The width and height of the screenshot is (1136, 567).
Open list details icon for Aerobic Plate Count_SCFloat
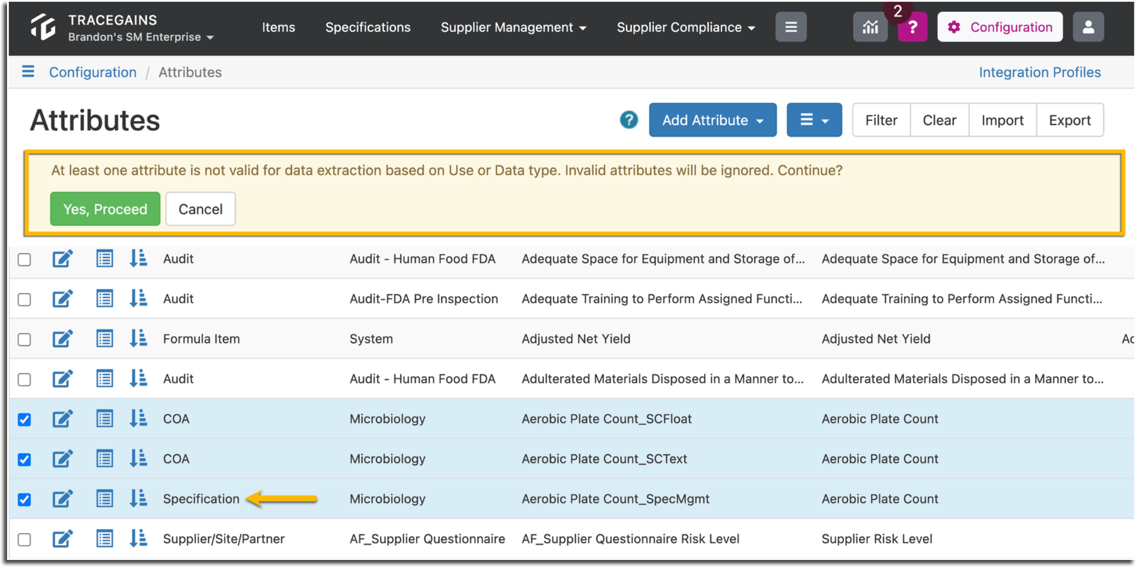tap(105, 419)
